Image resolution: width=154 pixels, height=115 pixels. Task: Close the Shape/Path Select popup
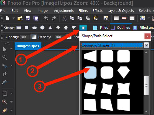tap(147, 36)
